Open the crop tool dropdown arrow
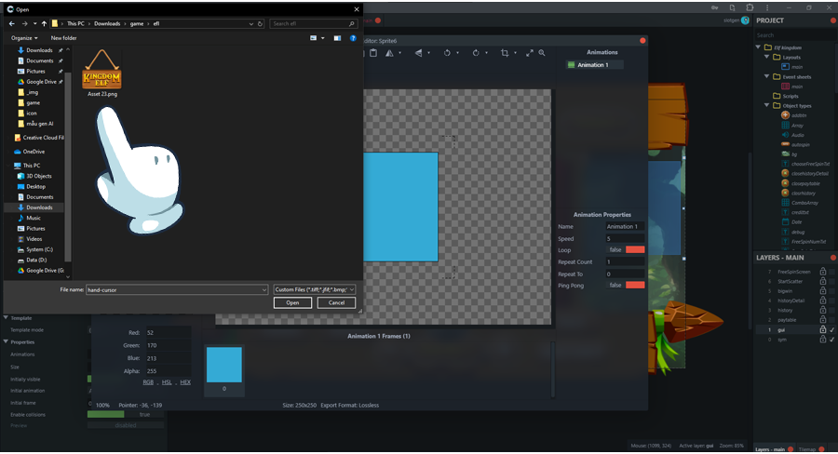The image size is (838, 454). tap(515, 53)
